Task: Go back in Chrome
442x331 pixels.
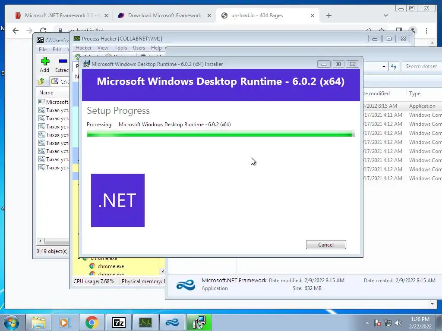Action: [x=16, y=31]
